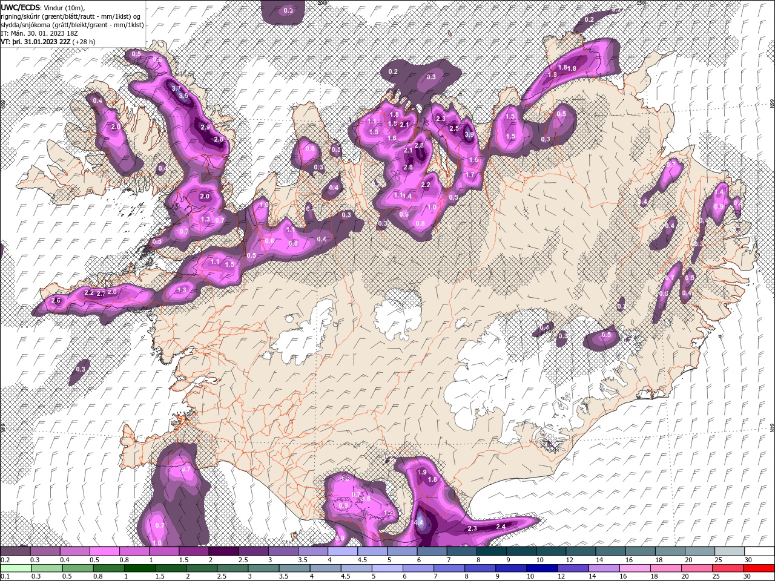Image resolution: width=775 pixels, height=581 pixels.
Task: Click the lavender 4–4.5 swatch in top legend row
Action: click(342, 551)
